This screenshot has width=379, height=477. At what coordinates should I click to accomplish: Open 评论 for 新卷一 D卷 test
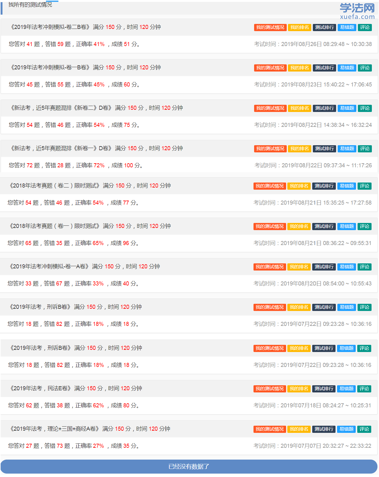[365, 149]
